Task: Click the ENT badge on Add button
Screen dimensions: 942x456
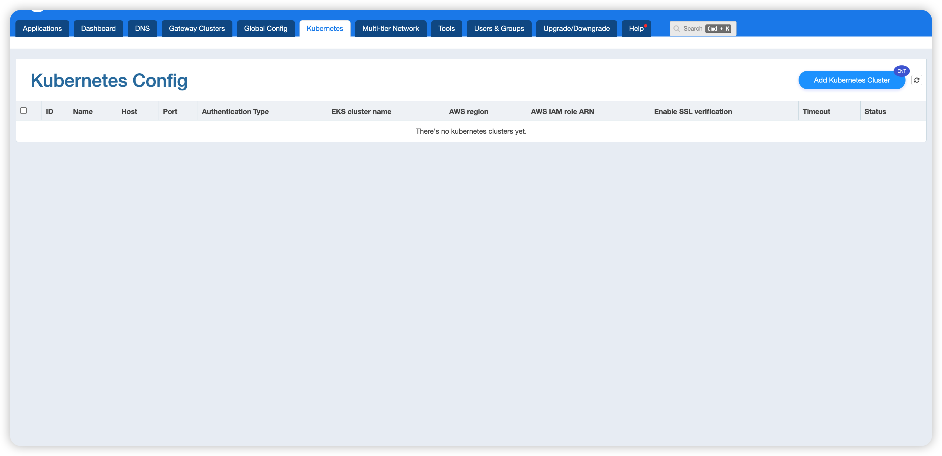Action: pyautogui.click(x=901, y=71)
